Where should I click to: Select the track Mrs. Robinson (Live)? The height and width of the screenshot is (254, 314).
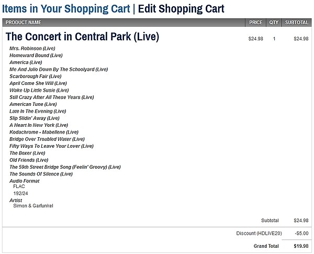tap(32, 48)
